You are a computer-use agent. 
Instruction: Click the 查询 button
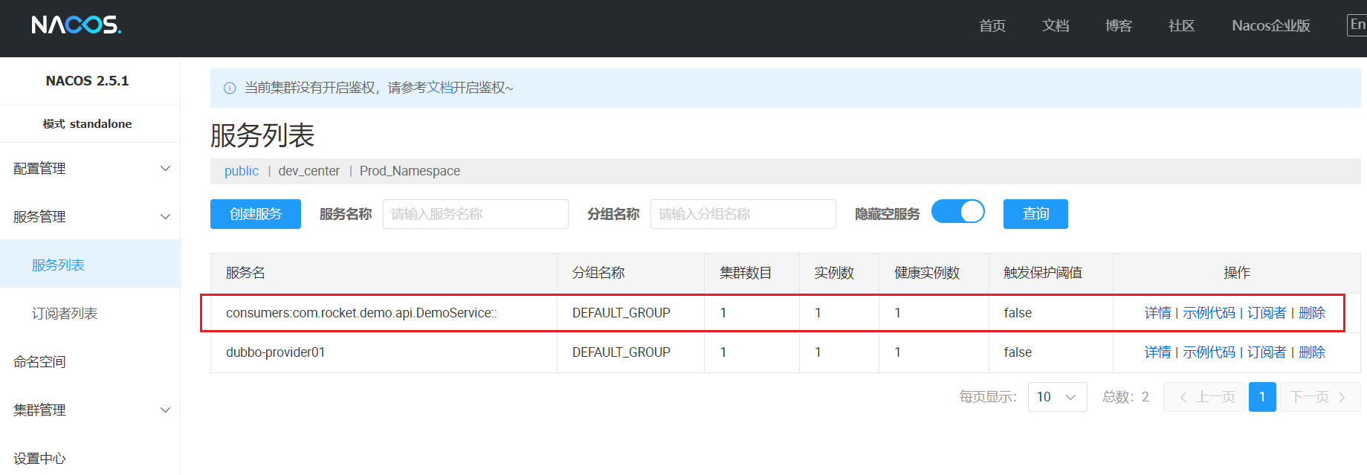tap(1035, 214)
